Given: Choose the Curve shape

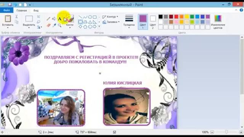Looking at the screenshot, I should coord(85,17).
